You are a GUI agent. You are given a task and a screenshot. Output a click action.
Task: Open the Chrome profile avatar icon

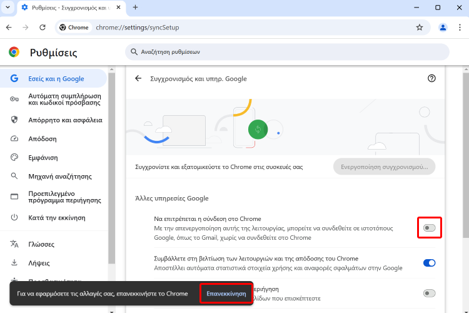pos(443,28)
